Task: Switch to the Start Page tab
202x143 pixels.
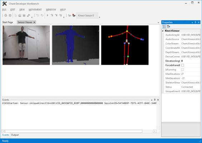Action: click(x=8, y=22)
